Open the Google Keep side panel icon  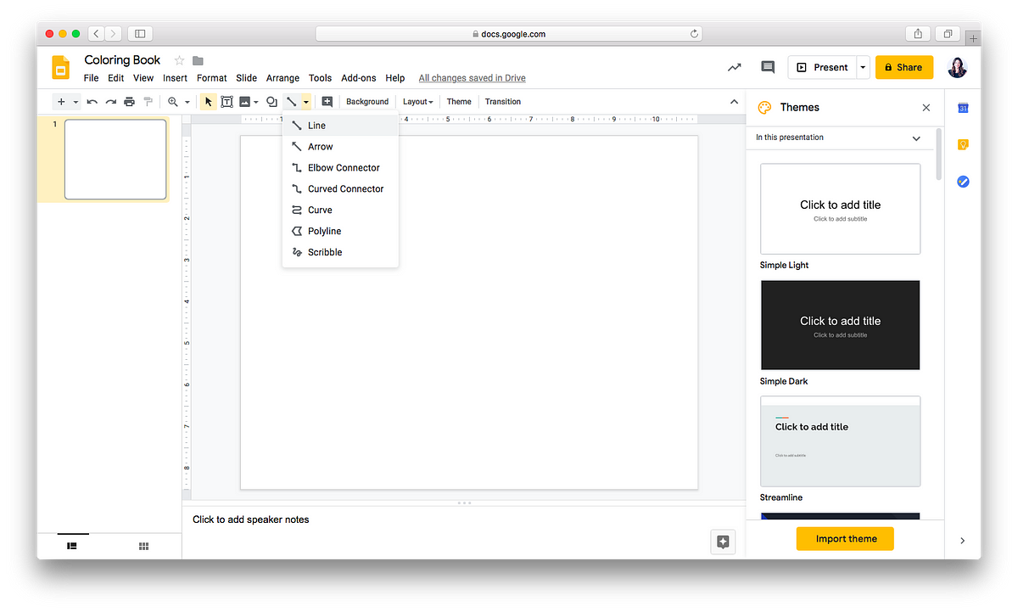[x=963, y=144]
